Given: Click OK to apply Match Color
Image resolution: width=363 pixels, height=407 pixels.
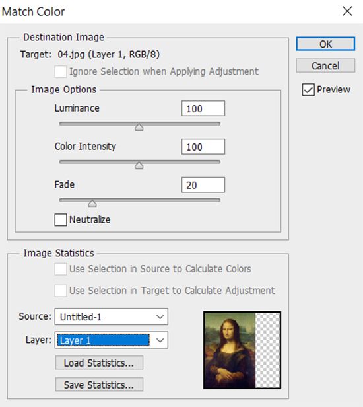Looking at the screenshot, I should [x=325, y=44].
